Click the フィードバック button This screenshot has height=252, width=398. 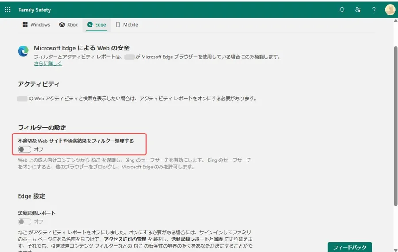click(349, 247)
